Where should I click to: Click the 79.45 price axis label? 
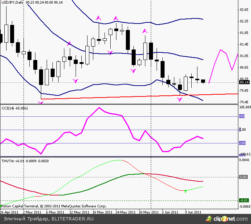[x=244, y=102]
